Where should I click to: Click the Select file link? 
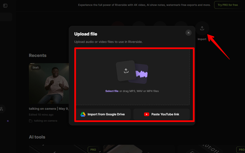pyautogui.click(x=112, y=91)
